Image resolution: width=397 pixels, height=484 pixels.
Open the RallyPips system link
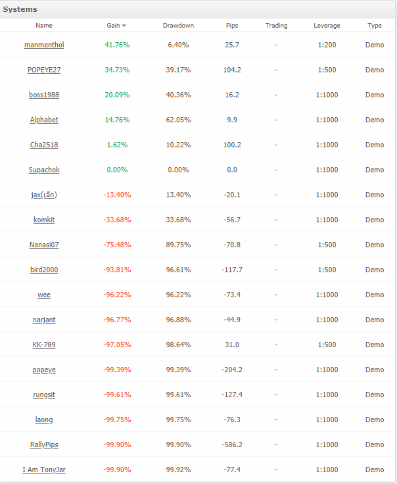click(44, 445)
